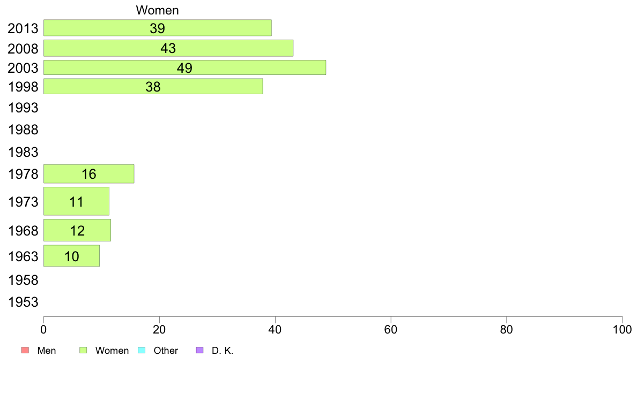This screenshot has height=394, width=637.
Task: Click the 1983 year label
Action: pos(23,152)
